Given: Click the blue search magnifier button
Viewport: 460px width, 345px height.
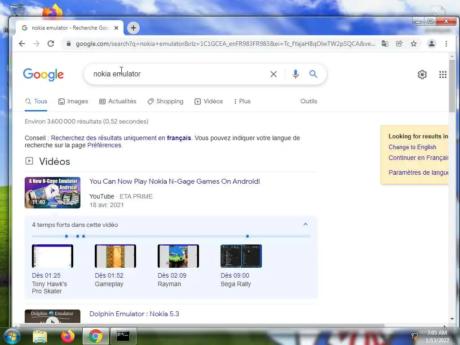Looking at the screenshot, I should (x=313, y=74).
